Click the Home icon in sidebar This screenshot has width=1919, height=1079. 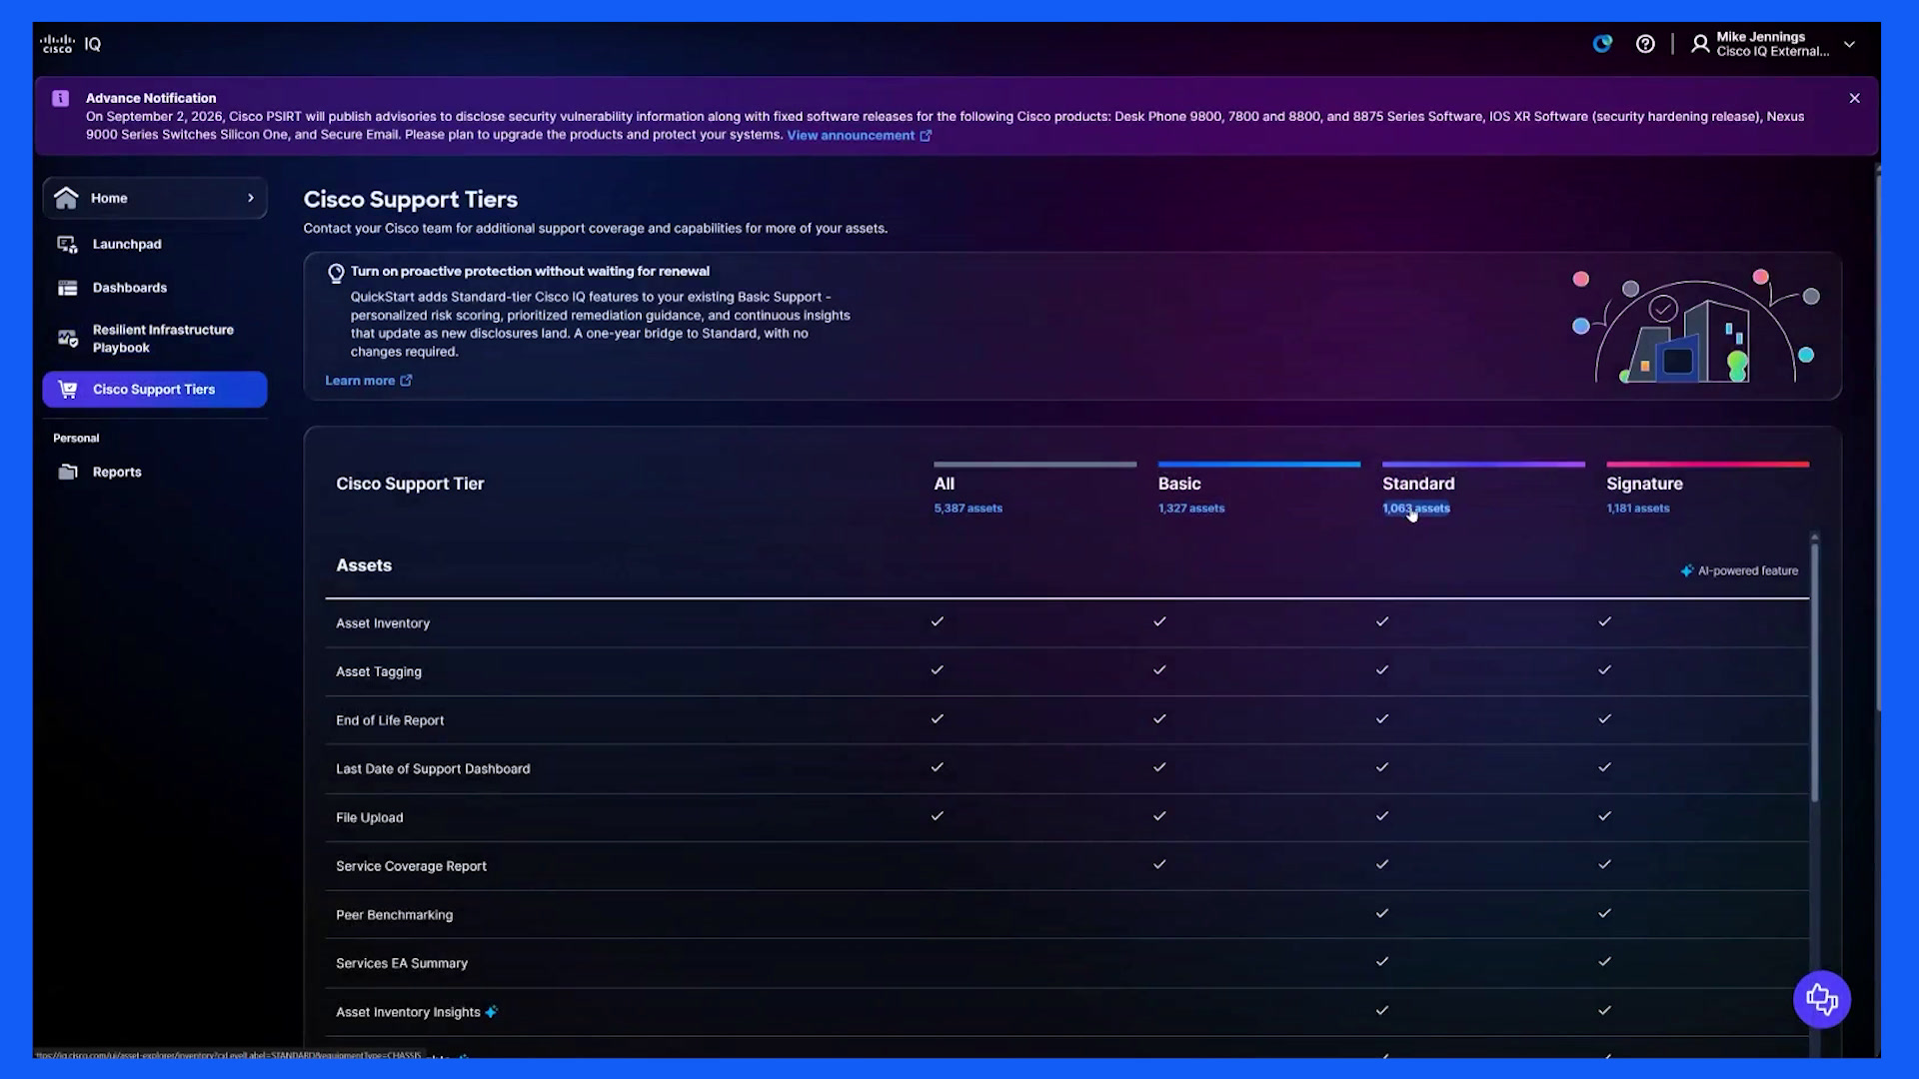pos(66,198)
